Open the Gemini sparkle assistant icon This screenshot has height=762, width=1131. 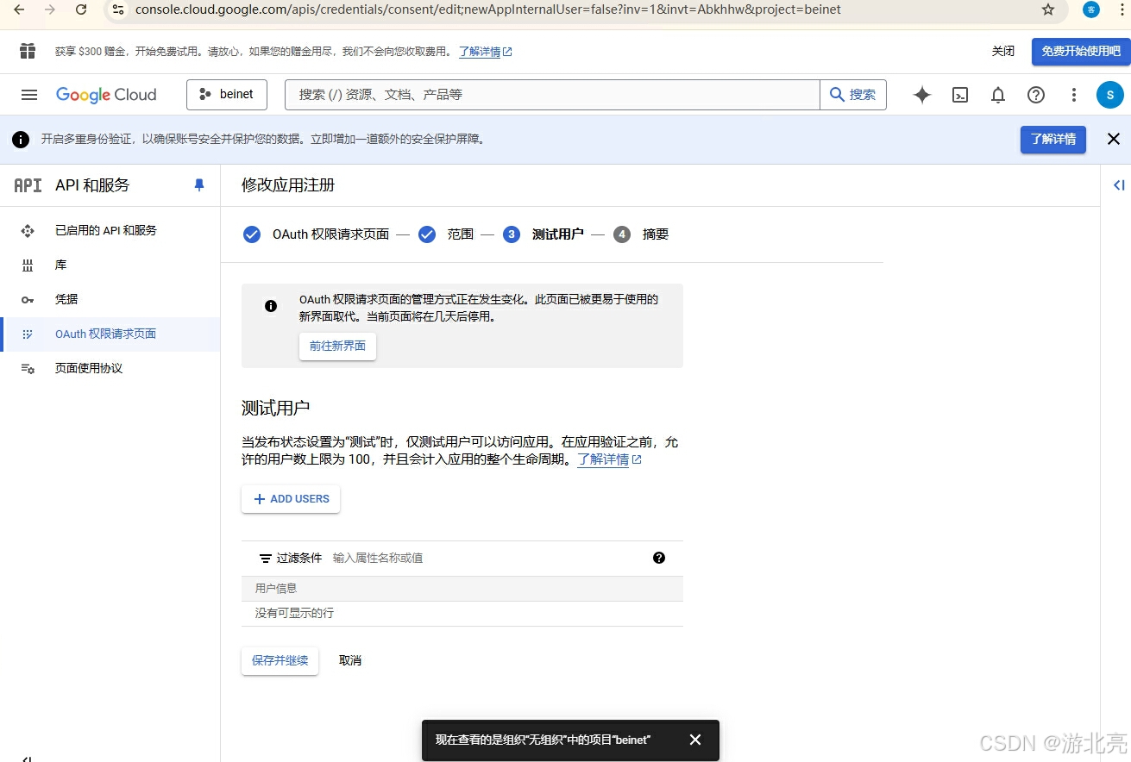[922, 95]
